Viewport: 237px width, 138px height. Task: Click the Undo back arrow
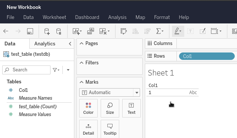pos(6,31)
